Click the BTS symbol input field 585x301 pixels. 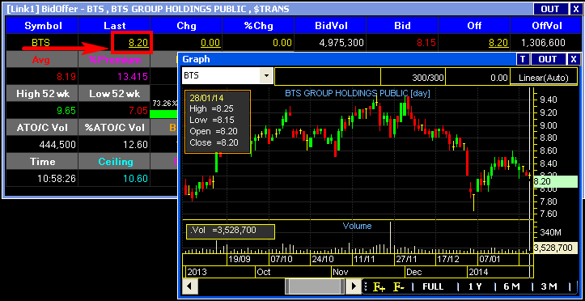[221, 76]
